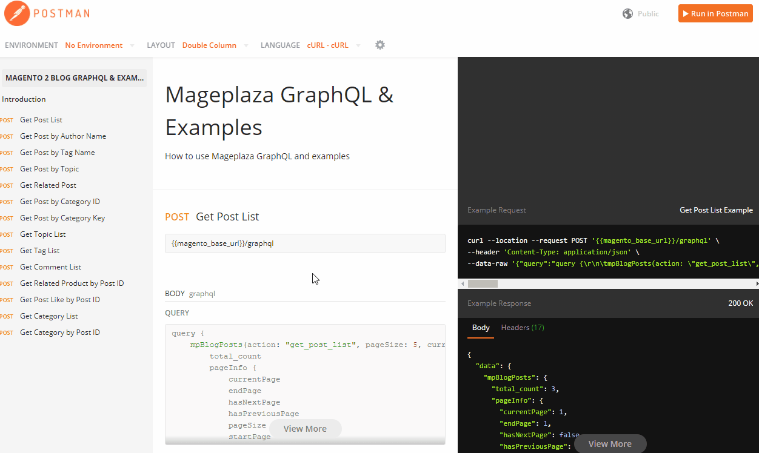This screenshot has width=759, height=453.
Task: Open the Double Column layout dropdown
Action: 215,45
